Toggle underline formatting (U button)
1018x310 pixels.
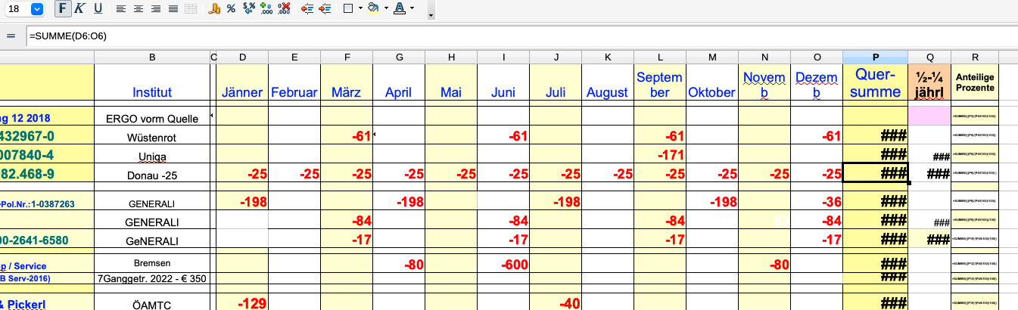click(98, 9)
